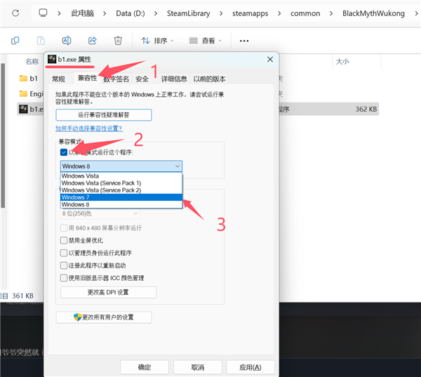Enable 禁用全屏优化 checkbox
This screenshot has width=421, height=377.
(64, 240)
